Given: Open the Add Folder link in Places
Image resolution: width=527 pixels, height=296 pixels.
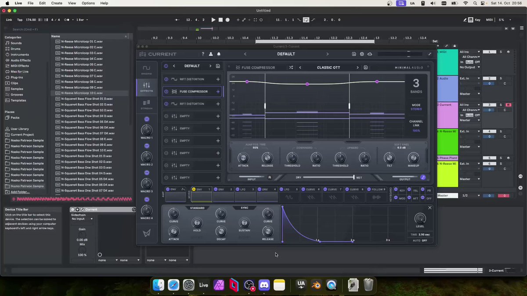Looking at the screenshot, I should coord(20,192).
